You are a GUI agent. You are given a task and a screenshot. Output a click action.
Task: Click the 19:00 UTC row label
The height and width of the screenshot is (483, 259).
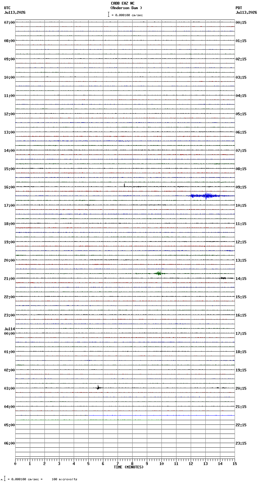click(x=9, y=242)
